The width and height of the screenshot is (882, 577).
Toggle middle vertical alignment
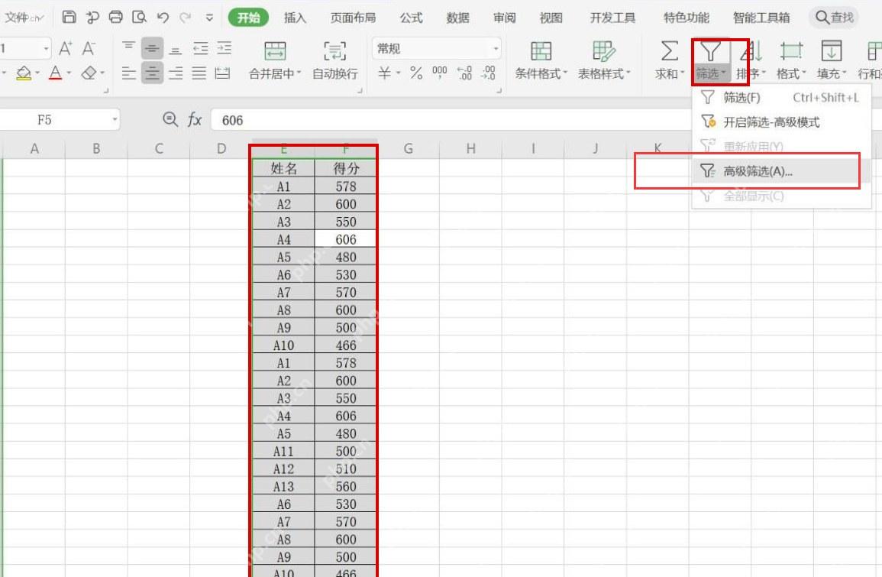pyautogui.click(x=152, y=48)
